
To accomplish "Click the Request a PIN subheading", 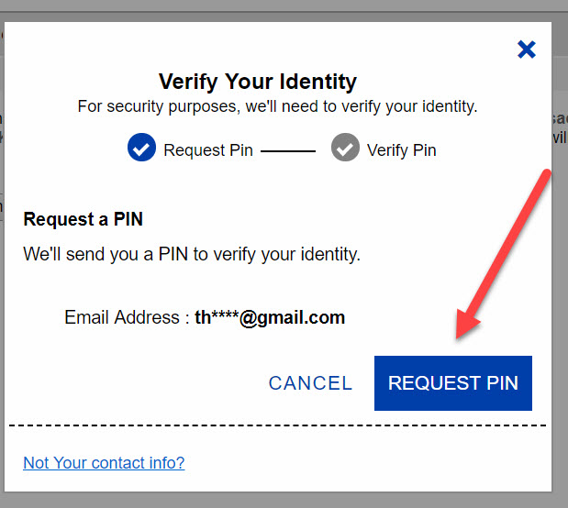I will [x=83, y=219].
